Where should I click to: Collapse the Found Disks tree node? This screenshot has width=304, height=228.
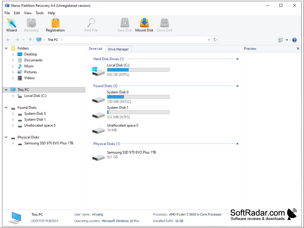pos(6,108)
